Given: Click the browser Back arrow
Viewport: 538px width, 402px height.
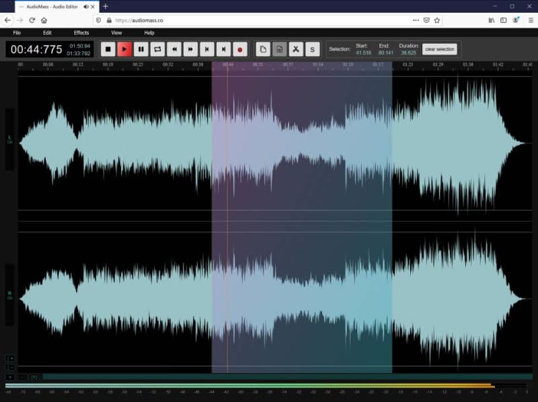Looking at the screenshot, I should click(x=7, y=20).
